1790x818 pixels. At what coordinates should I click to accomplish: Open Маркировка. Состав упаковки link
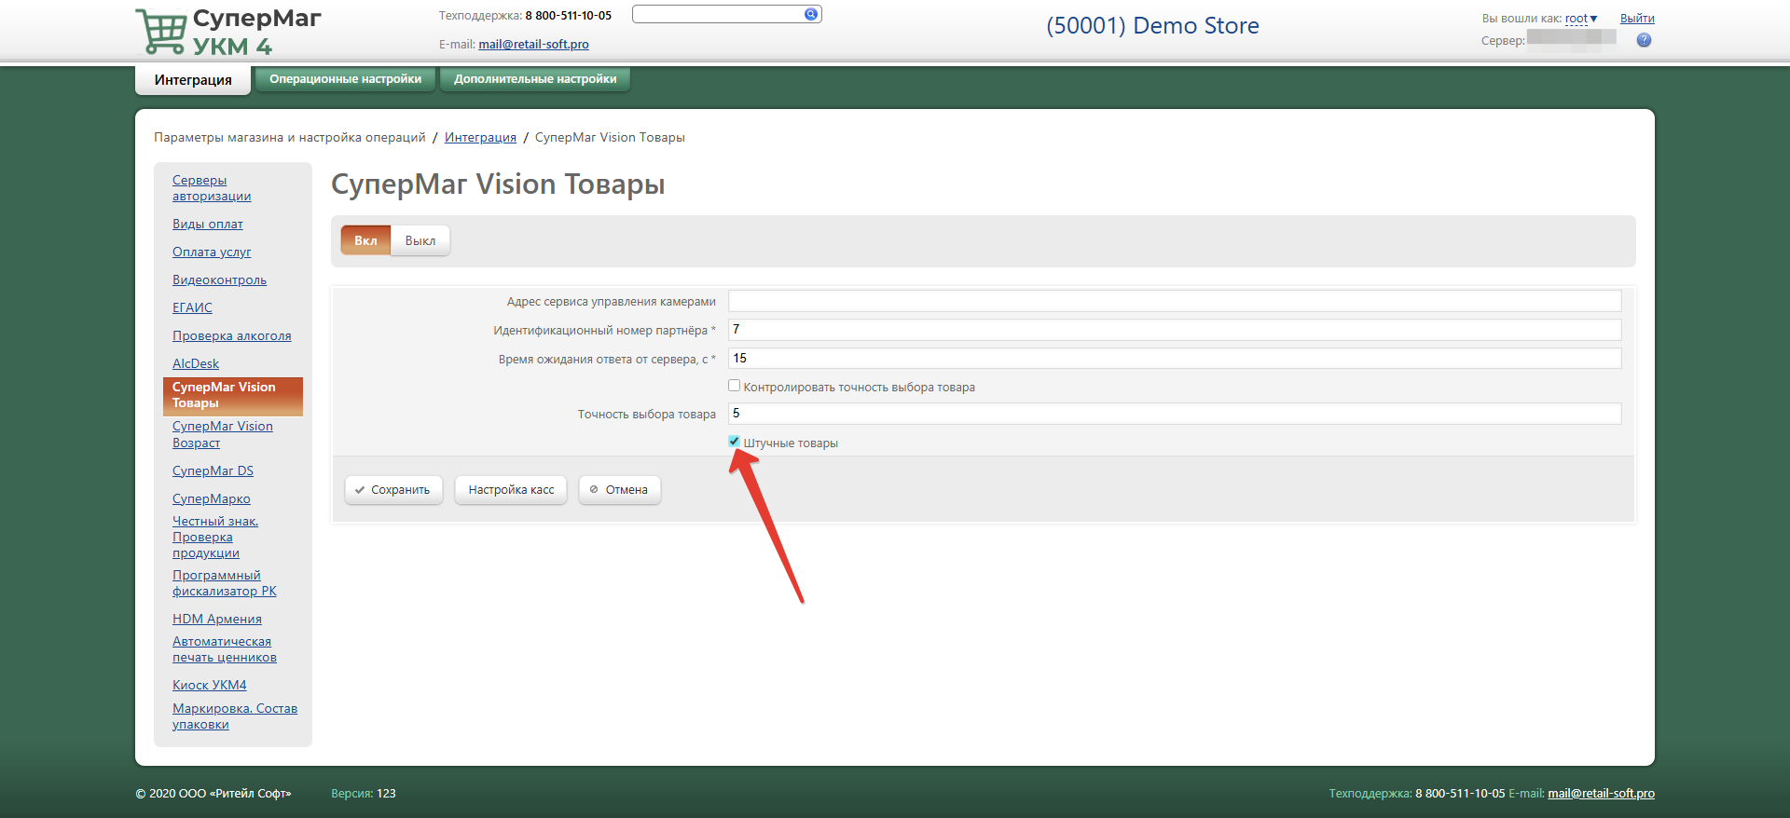235,716
